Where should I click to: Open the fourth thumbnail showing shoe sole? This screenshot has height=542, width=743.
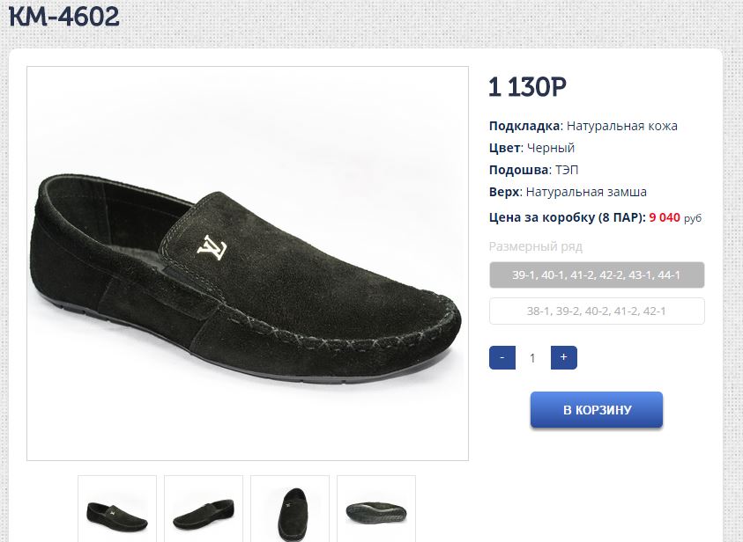pos(376,509)
